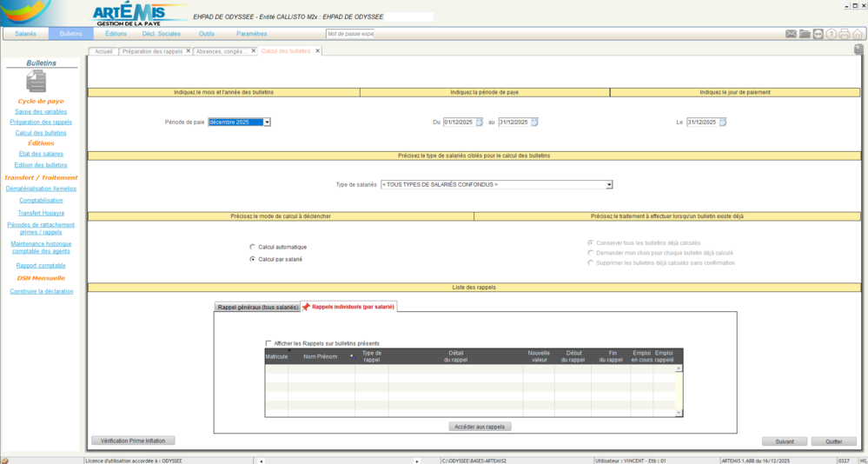Click the printer icon in top toolbar
Viewport: 868px width, 464px height.
(x=844, y=34)
